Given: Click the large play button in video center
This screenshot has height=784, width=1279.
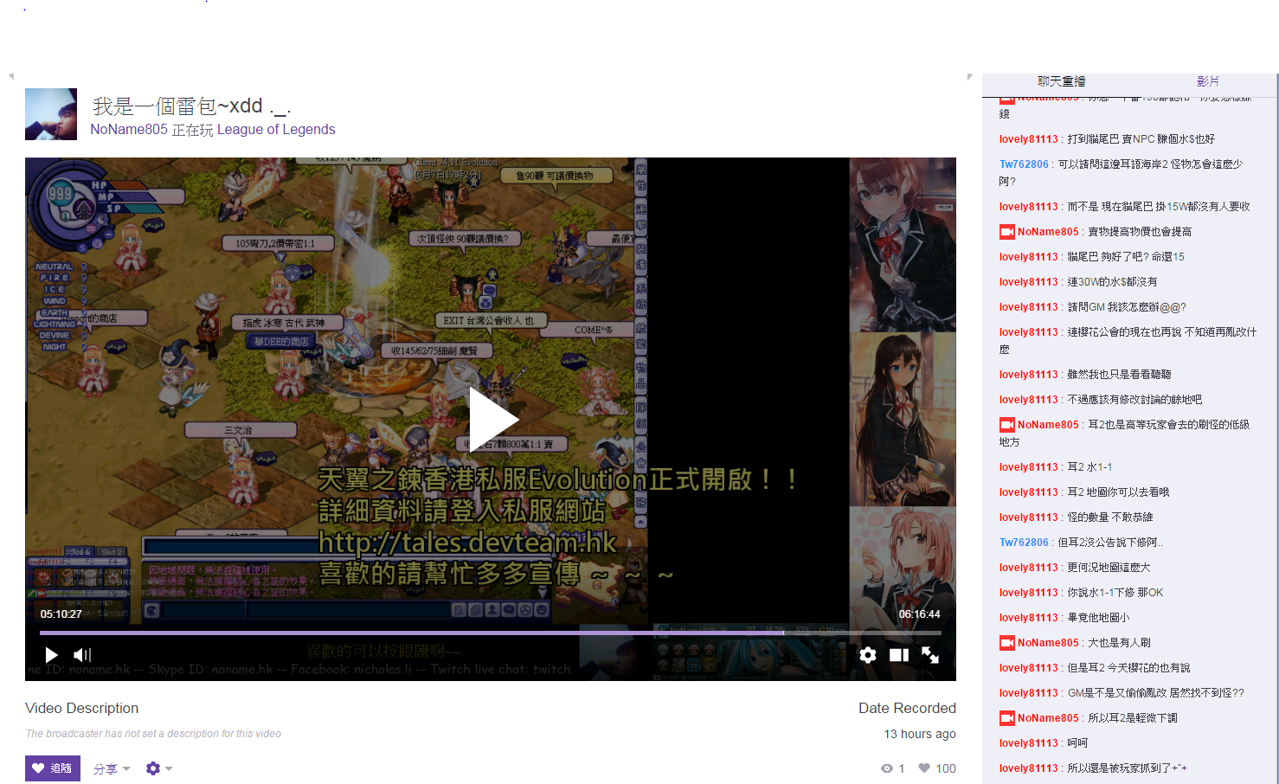Looking at the screenshot, I should [493, 420].
